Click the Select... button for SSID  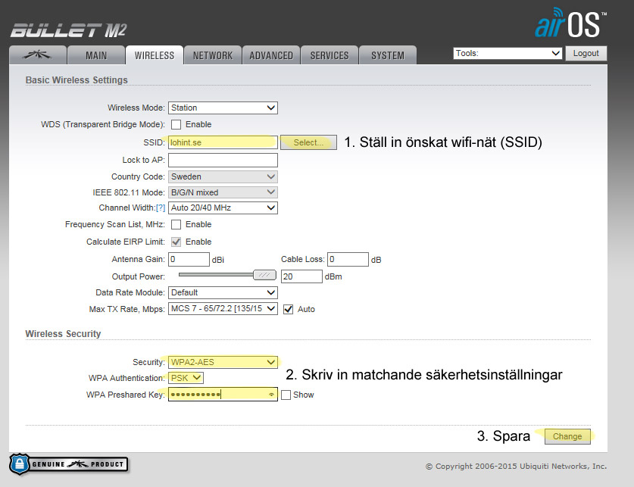pos(308,142)
